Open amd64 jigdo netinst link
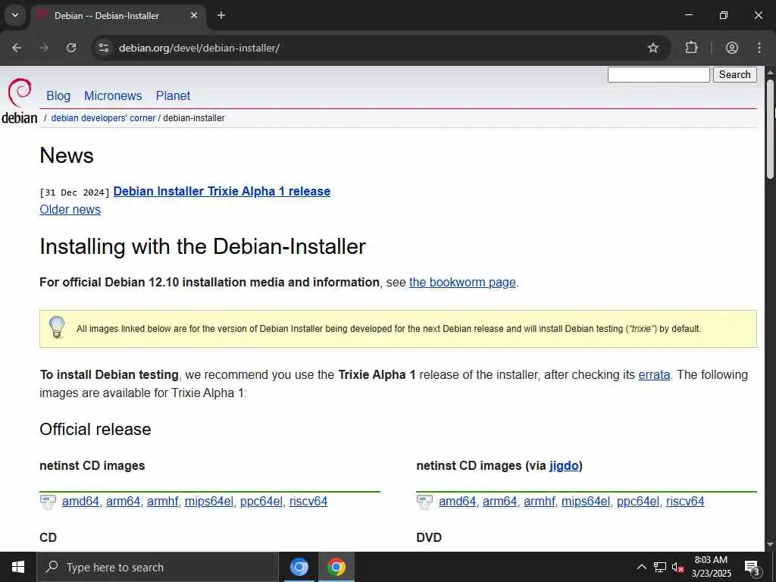776x582 pixels. pyautogui.click(x=457, y=502)
